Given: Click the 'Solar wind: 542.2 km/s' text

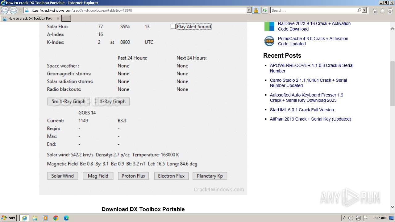Looking at the screenshot, I should point(70,155).
